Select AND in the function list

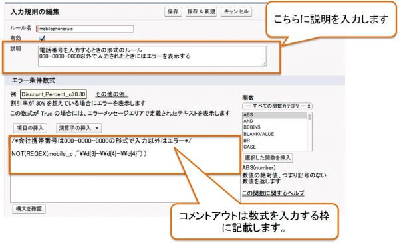[275, 121]
